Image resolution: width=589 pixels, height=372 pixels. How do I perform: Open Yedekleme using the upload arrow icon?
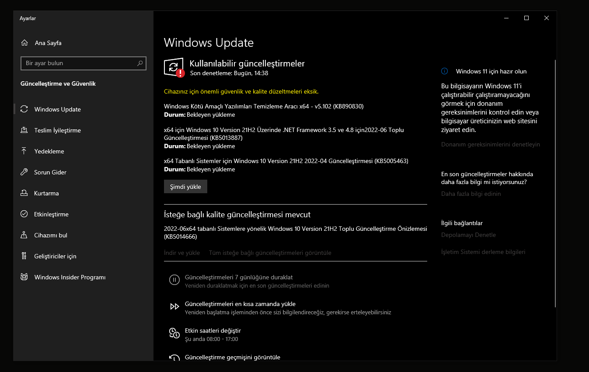[x=24, y=151]
